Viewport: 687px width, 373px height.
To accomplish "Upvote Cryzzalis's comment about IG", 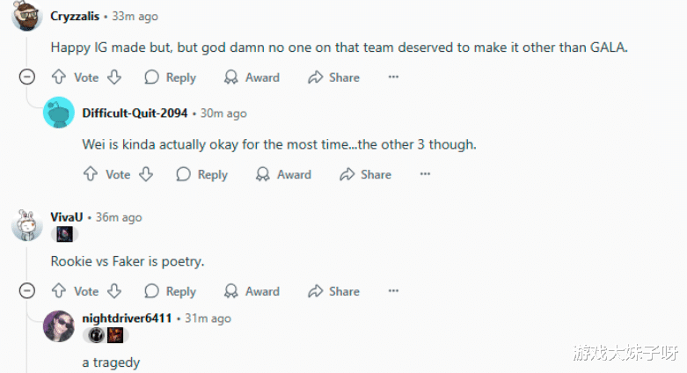I will pos(59,77).
